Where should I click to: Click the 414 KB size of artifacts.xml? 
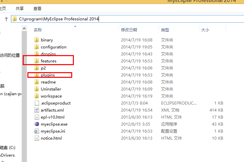tap(216, 110)
